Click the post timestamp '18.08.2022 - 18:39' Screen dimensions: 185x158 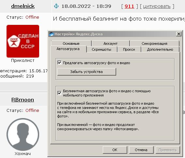86,6
